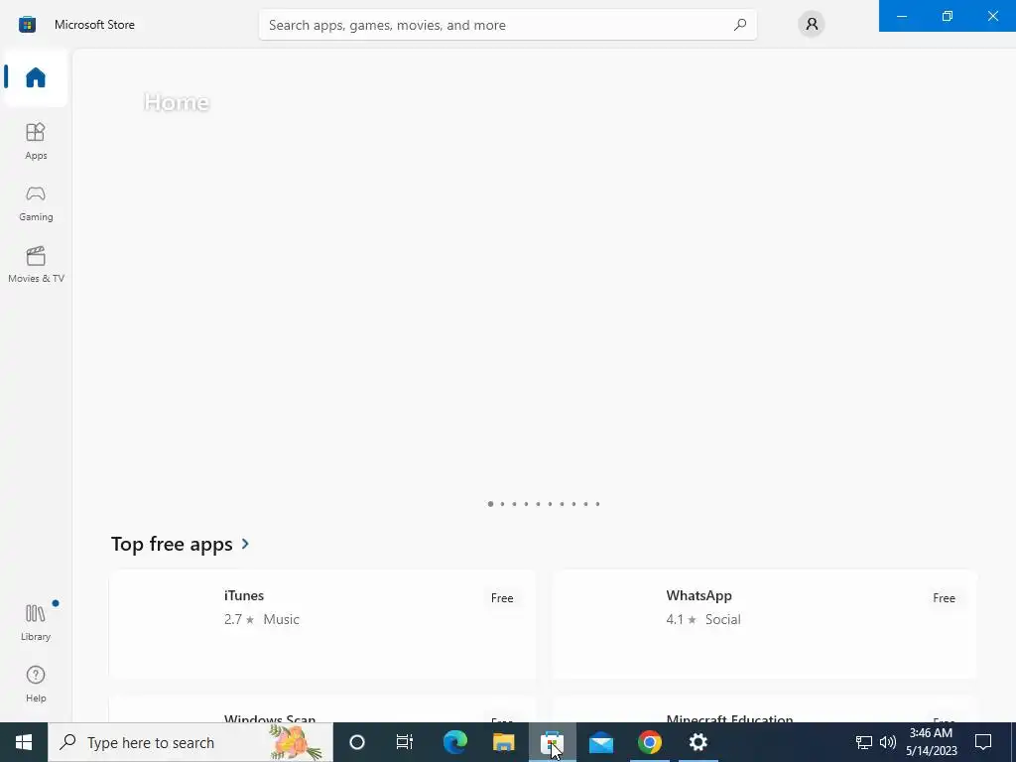Open Settings gear from taskbar
The width and height of the screenshot is (1016, 762).
pos(698,742)
